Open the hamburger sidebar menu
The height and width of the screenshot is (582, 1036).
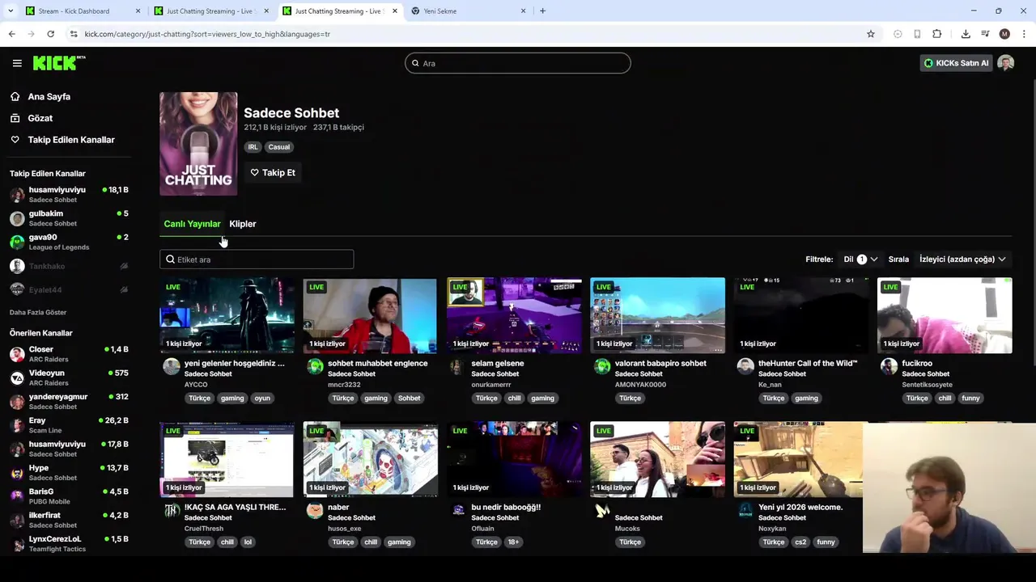click(x=17, y=63)
